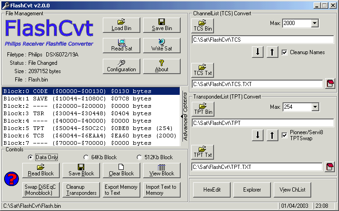Click the status bar path C:\Sat\FlashCvt\Flash.bin
339x211 pixels.
pyautogui.click(x=32, y=206)
